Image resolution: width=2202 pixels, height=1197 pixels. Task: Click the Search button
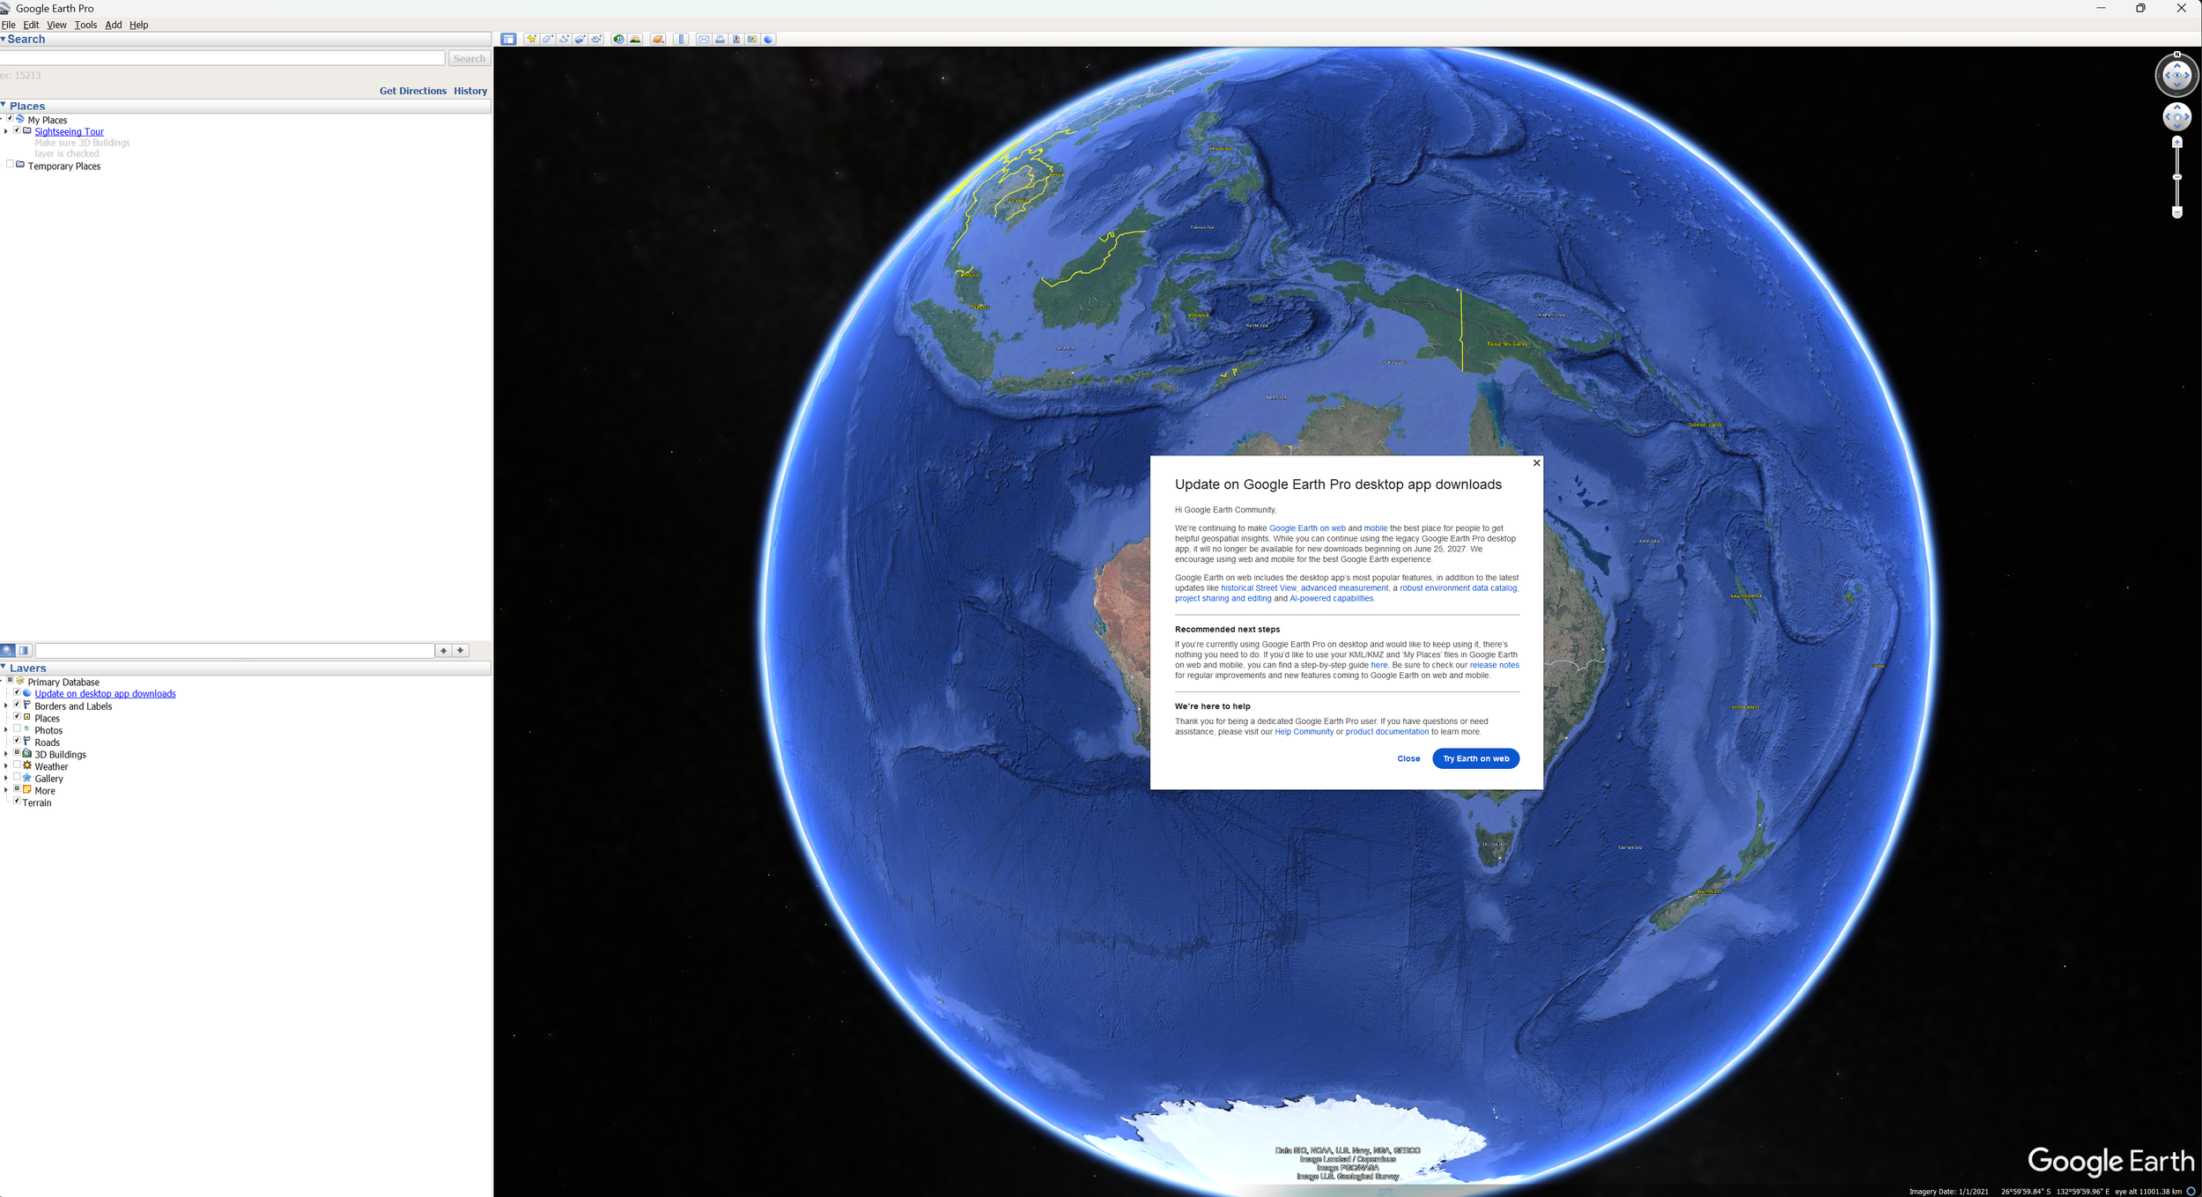(x=469, y=59)
